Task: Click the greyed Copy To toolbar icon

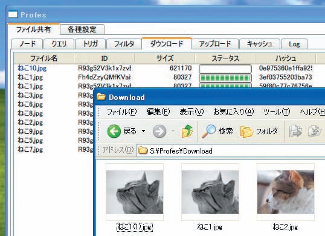Action: pos(315,131)
